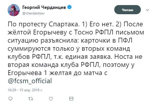Open the @fcsm_official mention link
Viewport: 152px width, 104px height.
(30, 81)
